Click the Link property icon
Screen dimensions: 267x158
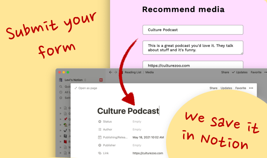(100, 153)
